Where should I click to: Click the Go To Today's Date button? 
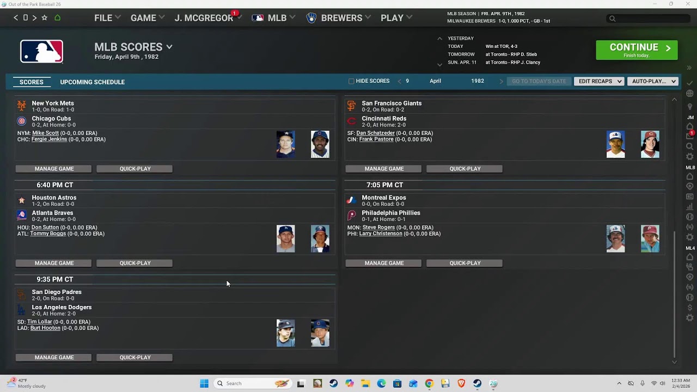(539, 81)
